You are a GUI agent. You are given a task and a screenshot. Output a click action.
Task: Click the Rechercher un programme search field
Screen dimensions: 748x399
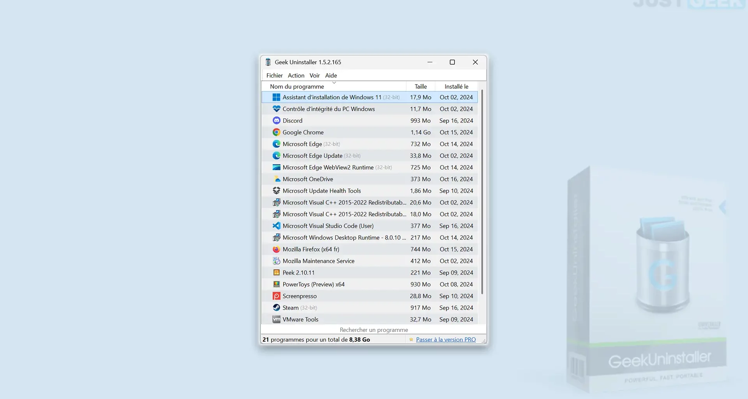coord(374,330)
